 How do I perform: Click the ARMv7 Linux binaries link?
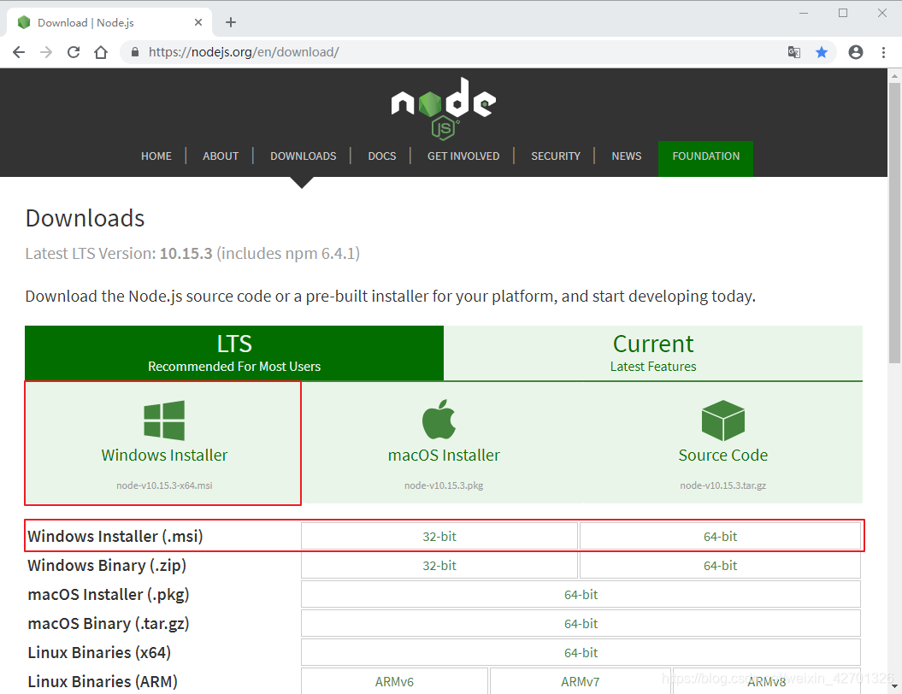(x=581, y=681)
